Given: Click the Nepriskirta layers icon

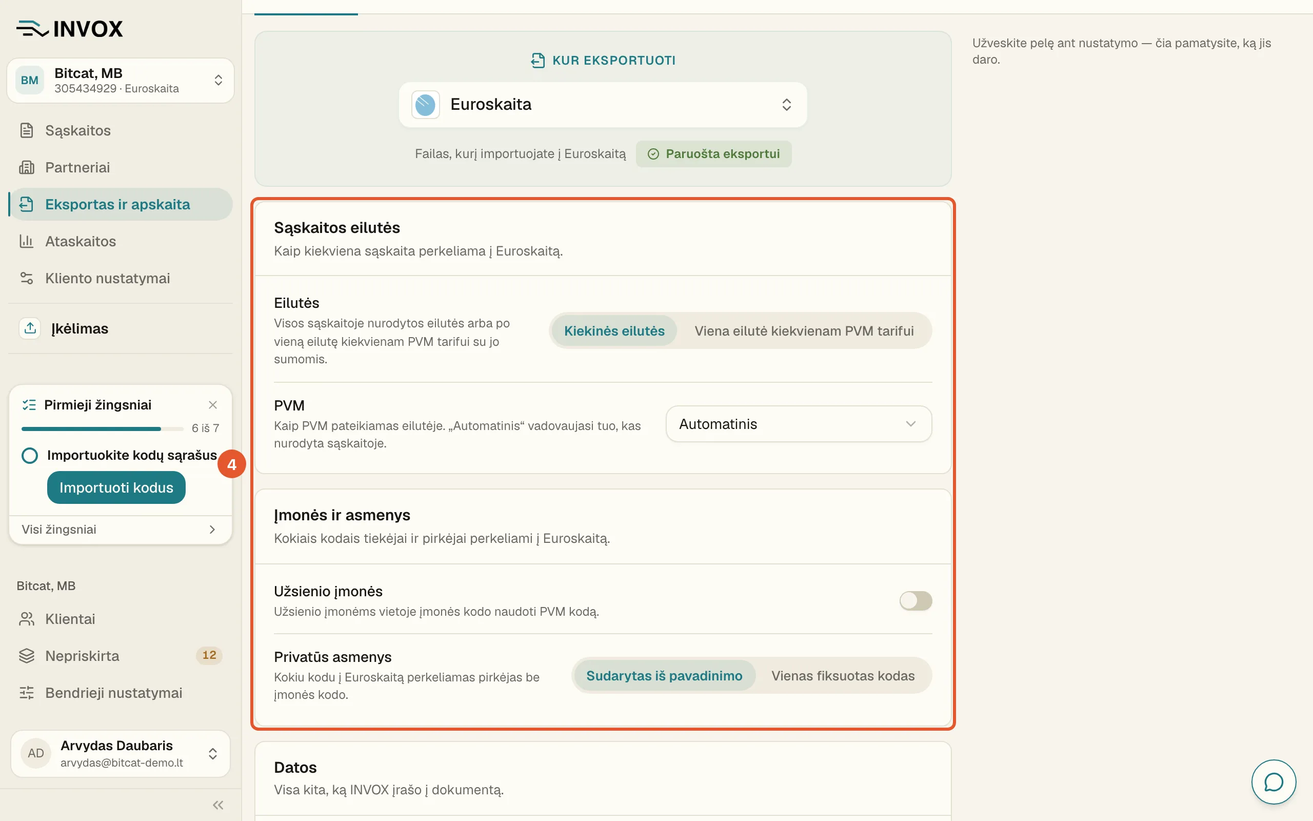Looking at the screenshot, I should [x=27, y=656].
